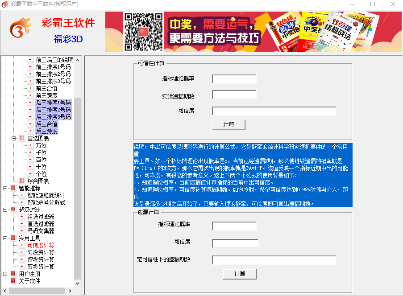Expand the 用户注册 tree node
Screen dimensions: 403x296
coord(5,274)
